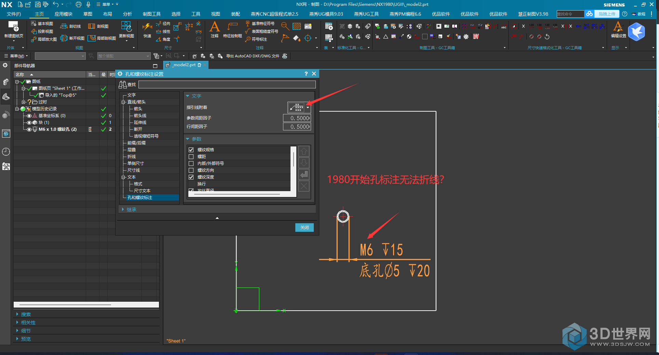Select the 表面粗糙度符号 surface finish tool
The image size is (659, 355).
pyautogui.click(x=262, y=31)
